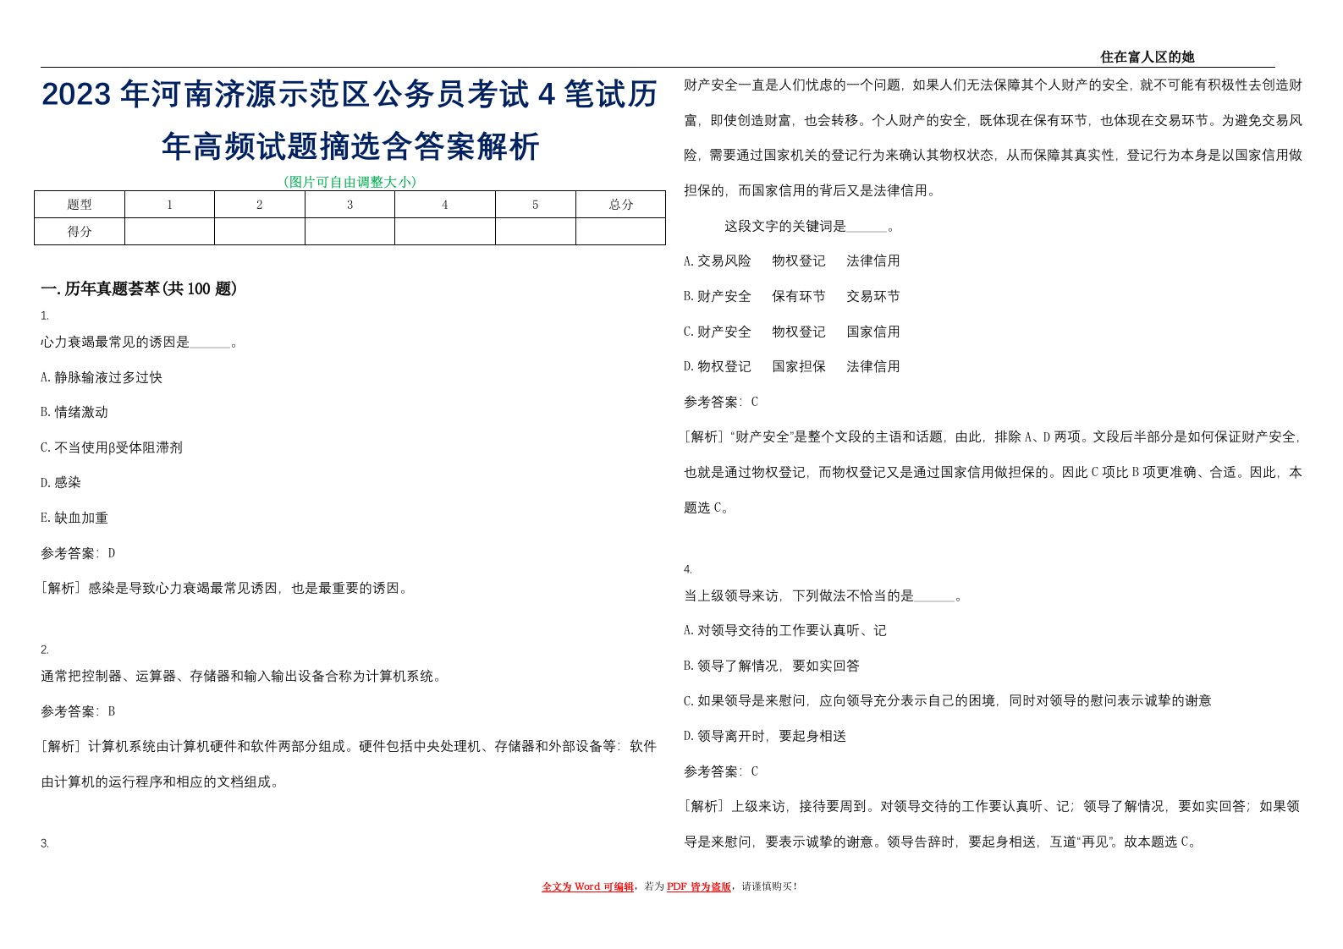Click the '题型' table header cell
Viewport: 1343px width, 949px height.
80,205
